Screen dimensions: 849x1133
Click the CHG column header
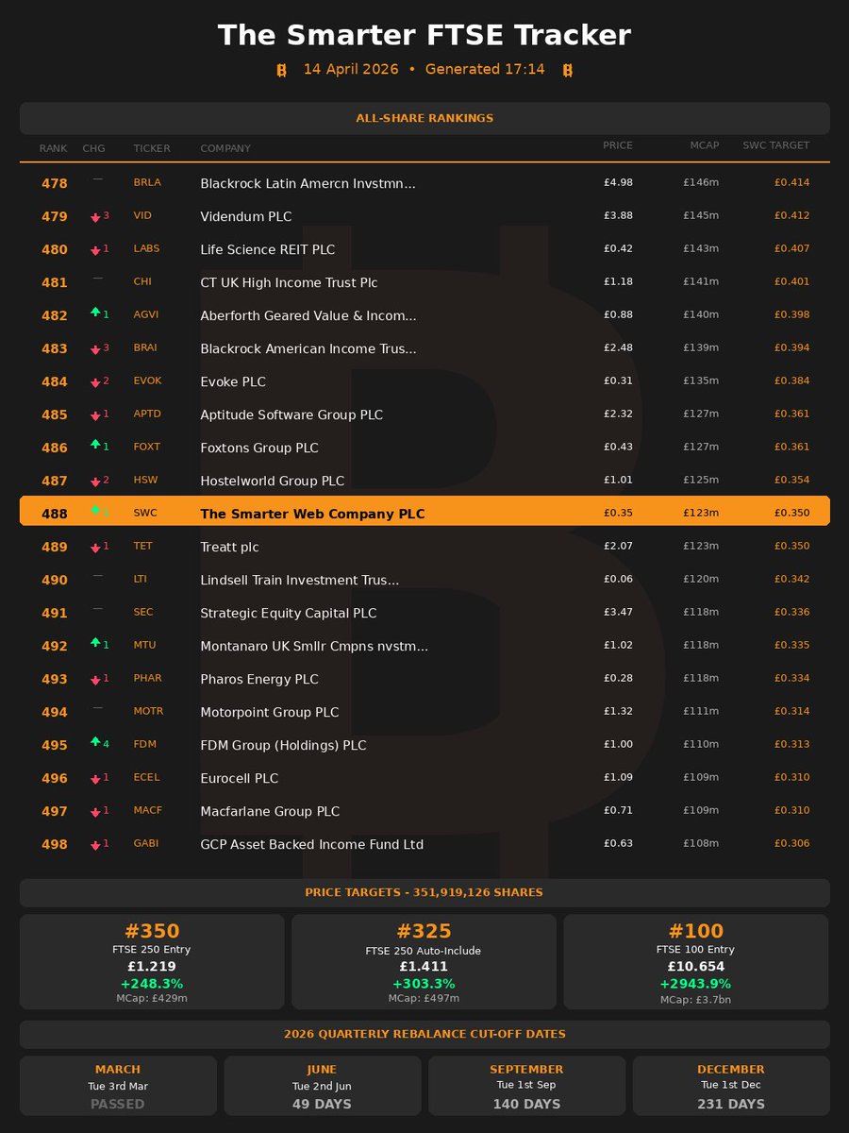[x=94, y=147]
